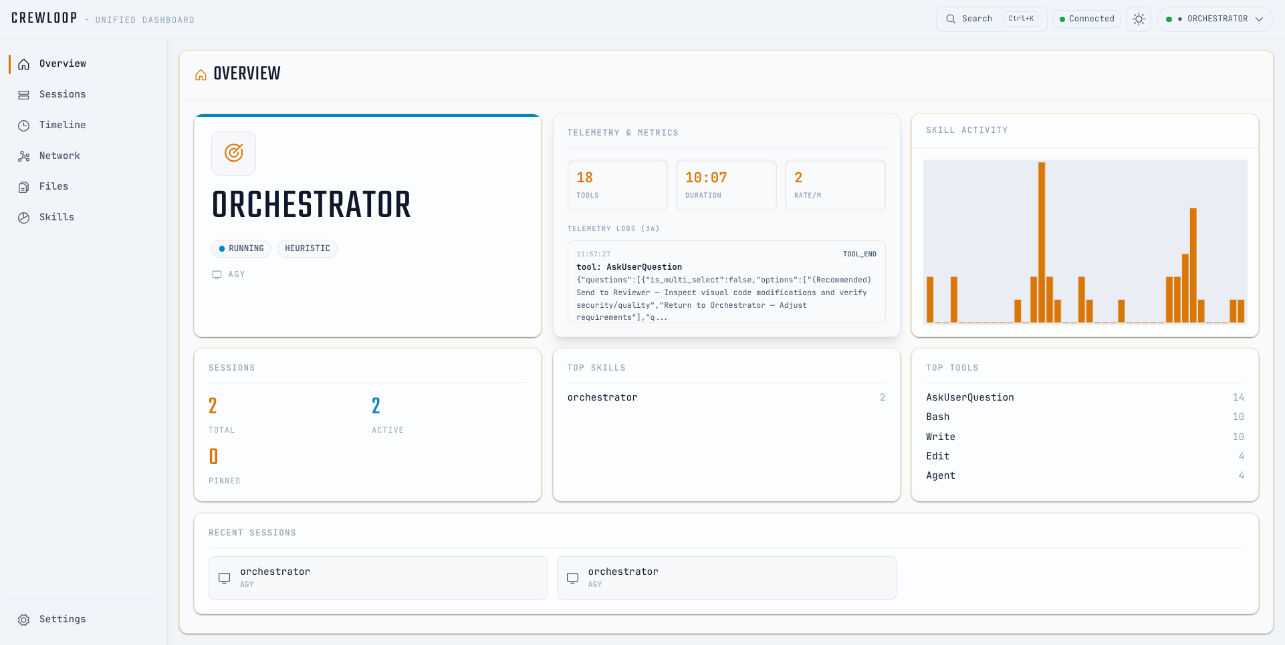Click the Ctrl+K shortcut badge
Screen dimensions: 1285x645
tap(1021, 19)
